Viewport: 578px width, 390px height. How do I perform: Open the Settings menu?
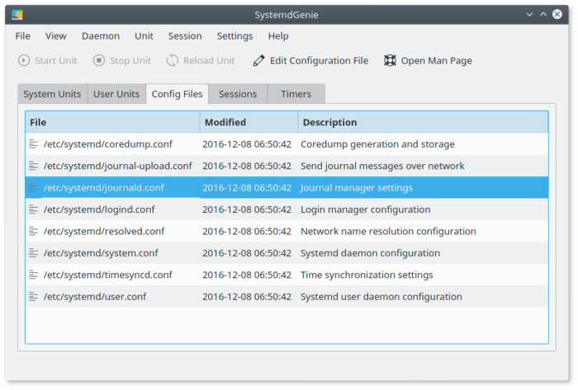coord(235,36)
